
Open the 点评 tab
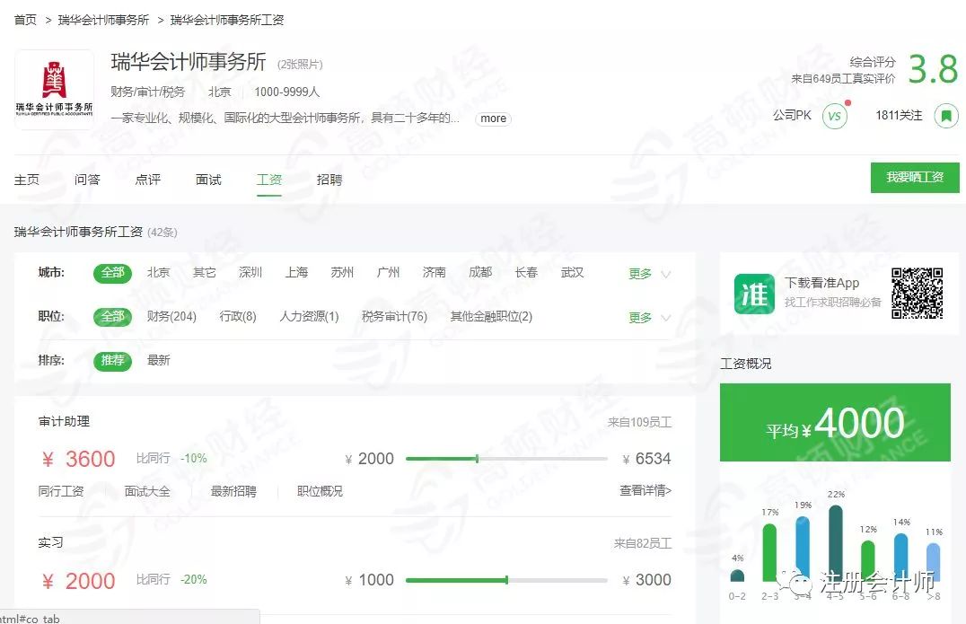(x=148, y=180)
